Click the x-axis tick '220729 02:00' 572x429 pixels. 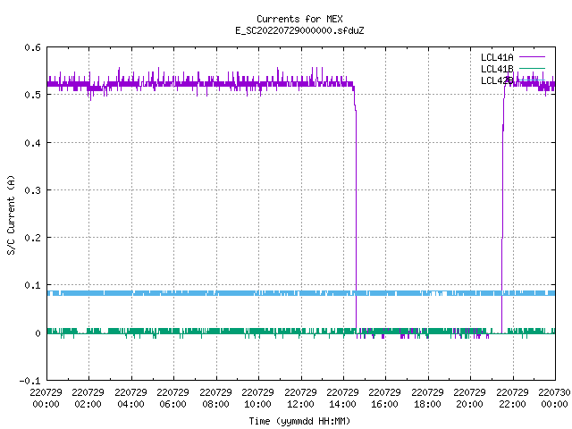tap(88, 398)
